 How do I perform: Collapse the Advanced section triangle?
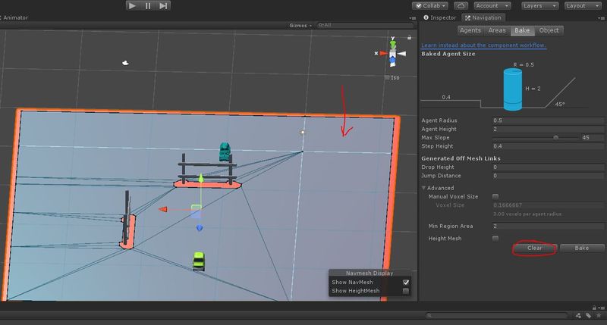pos(423,188)
